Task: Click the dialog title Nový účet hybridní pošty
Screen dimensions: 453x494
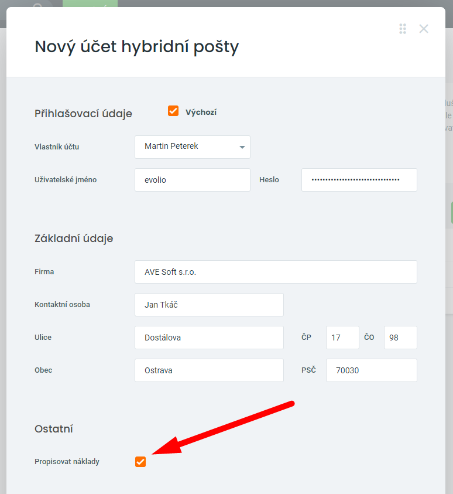Action: [x=137, y=47]
